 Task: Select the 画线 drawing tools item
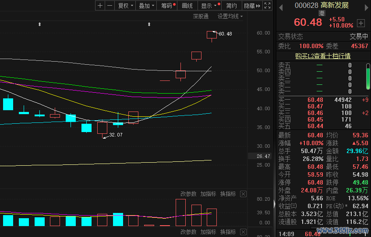click(x=187, y=6)
